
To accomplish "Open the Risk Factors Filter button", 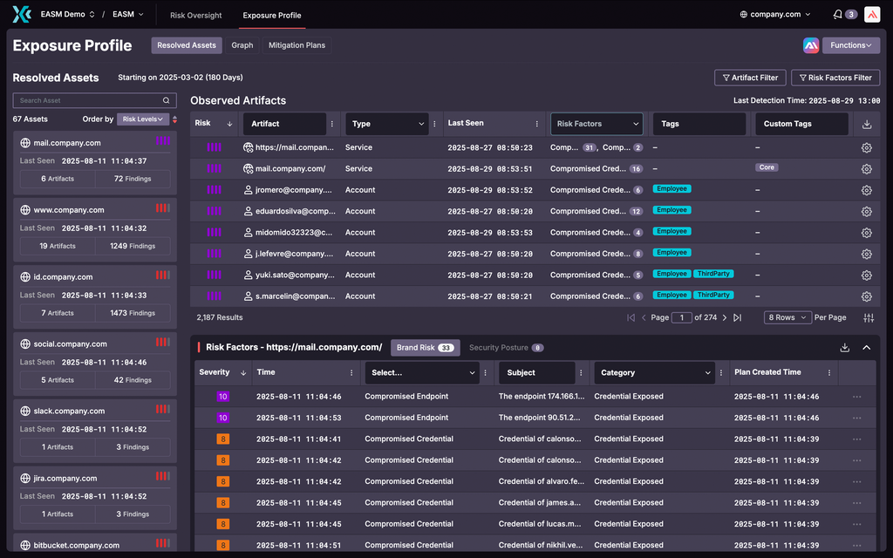I will [x=835, y=78].
